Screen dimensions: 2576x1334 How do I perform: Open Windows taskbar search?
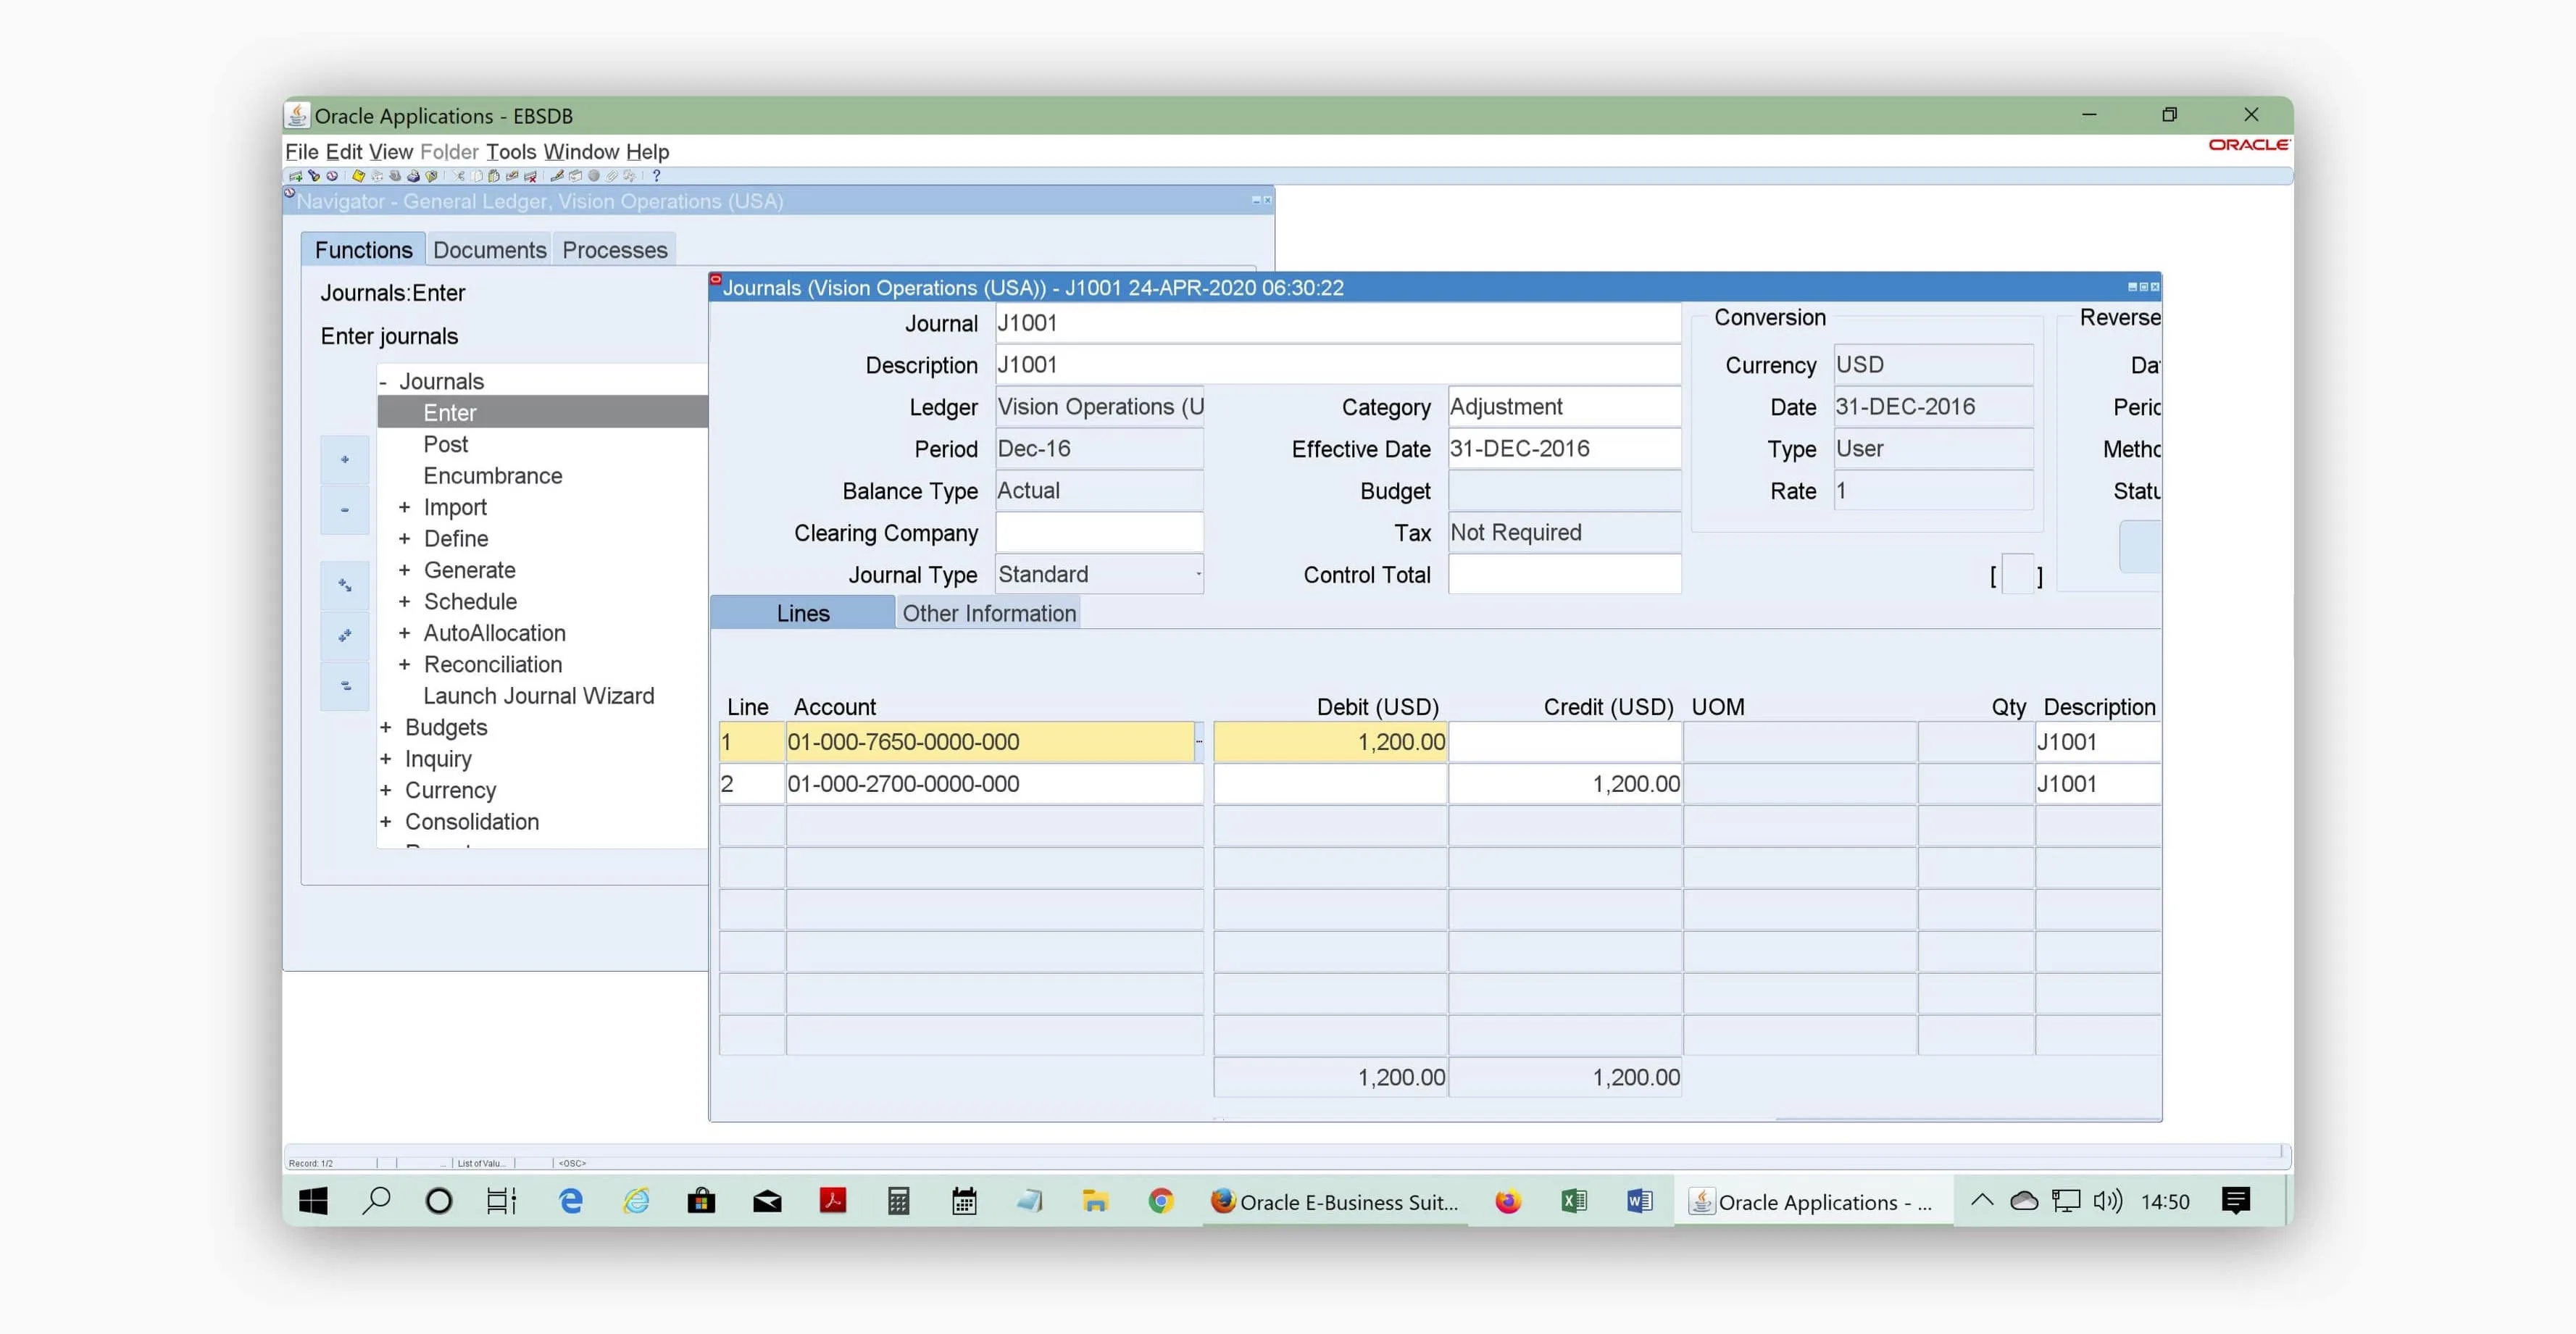pos(376,1201)
